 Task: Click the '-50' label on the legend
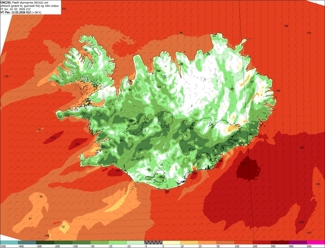[x=93, y=246]
